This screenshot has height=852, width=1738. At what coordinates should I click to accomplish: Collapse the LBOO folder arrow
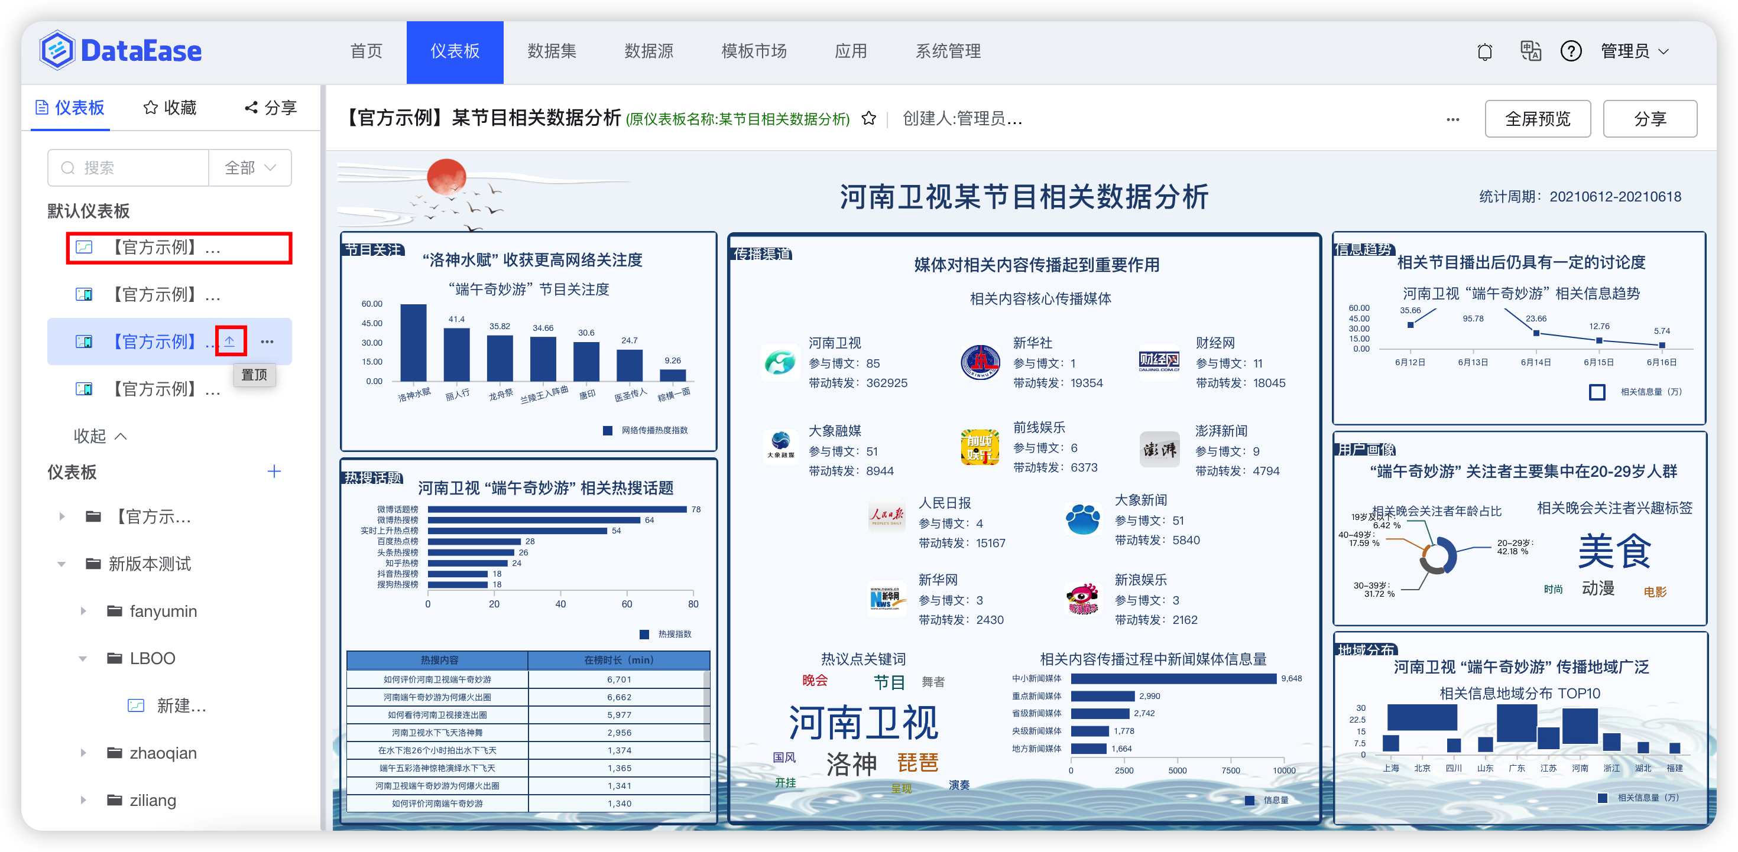[83, 658]
